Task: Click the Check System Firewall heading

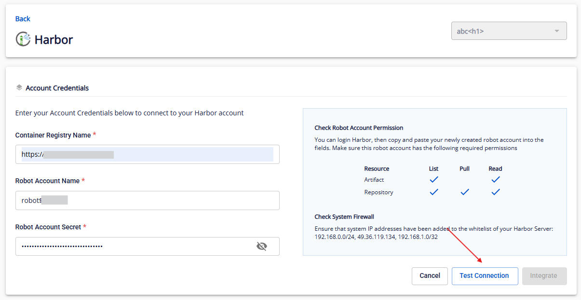Action: click(x=344, y=217)
